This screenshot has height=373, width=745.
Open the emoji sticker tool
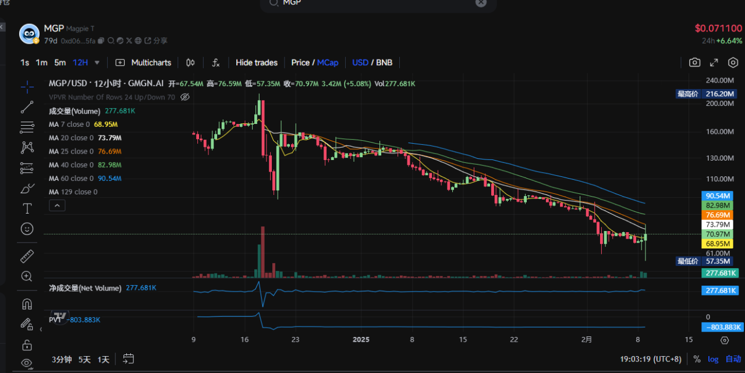(x=27, y=229)
